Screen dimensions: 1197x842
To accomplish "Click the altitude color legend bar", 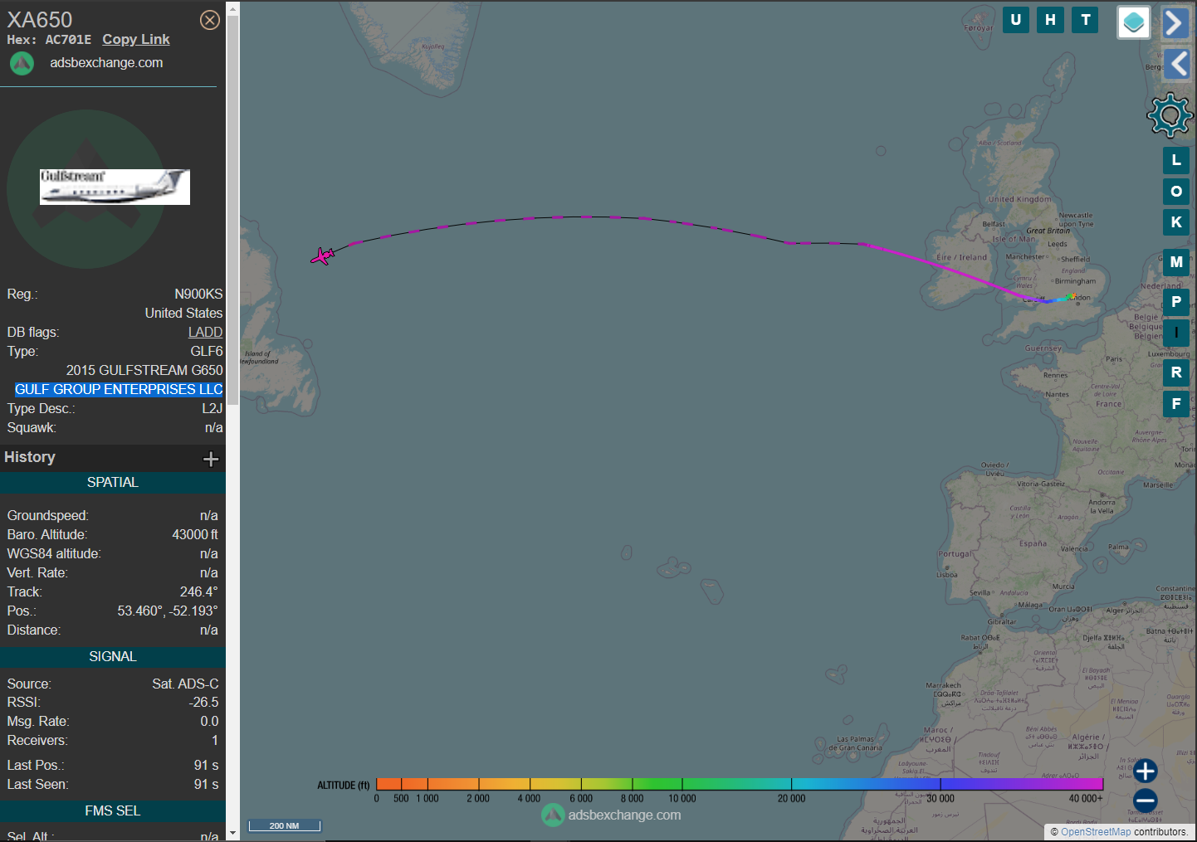I will click(x=740, y=784).
